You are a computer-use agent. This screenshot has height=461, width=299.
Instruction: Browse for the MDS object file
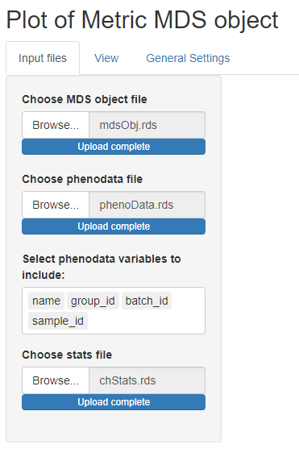click(x=56, y=125)
